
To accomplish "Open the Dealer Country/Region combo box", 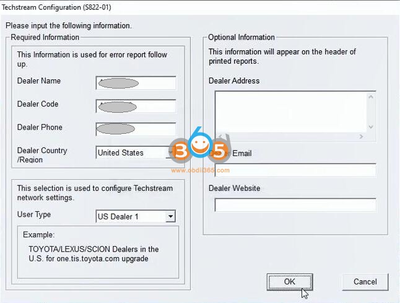I will tap(136, 152).
